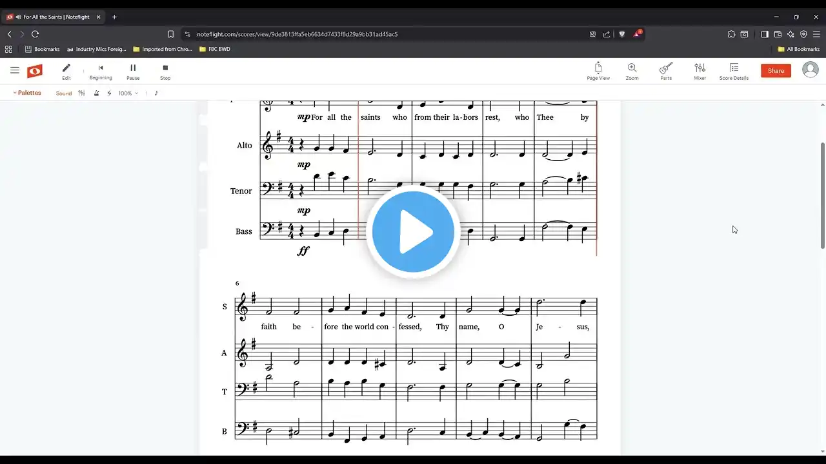Open the Zoom magnifier tool

[x=632, y=71]
